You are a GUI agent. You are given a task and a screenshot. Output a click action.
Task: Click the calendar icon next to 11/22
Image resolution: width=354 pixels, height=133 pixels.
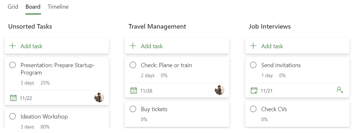click(x=13, y=98)
